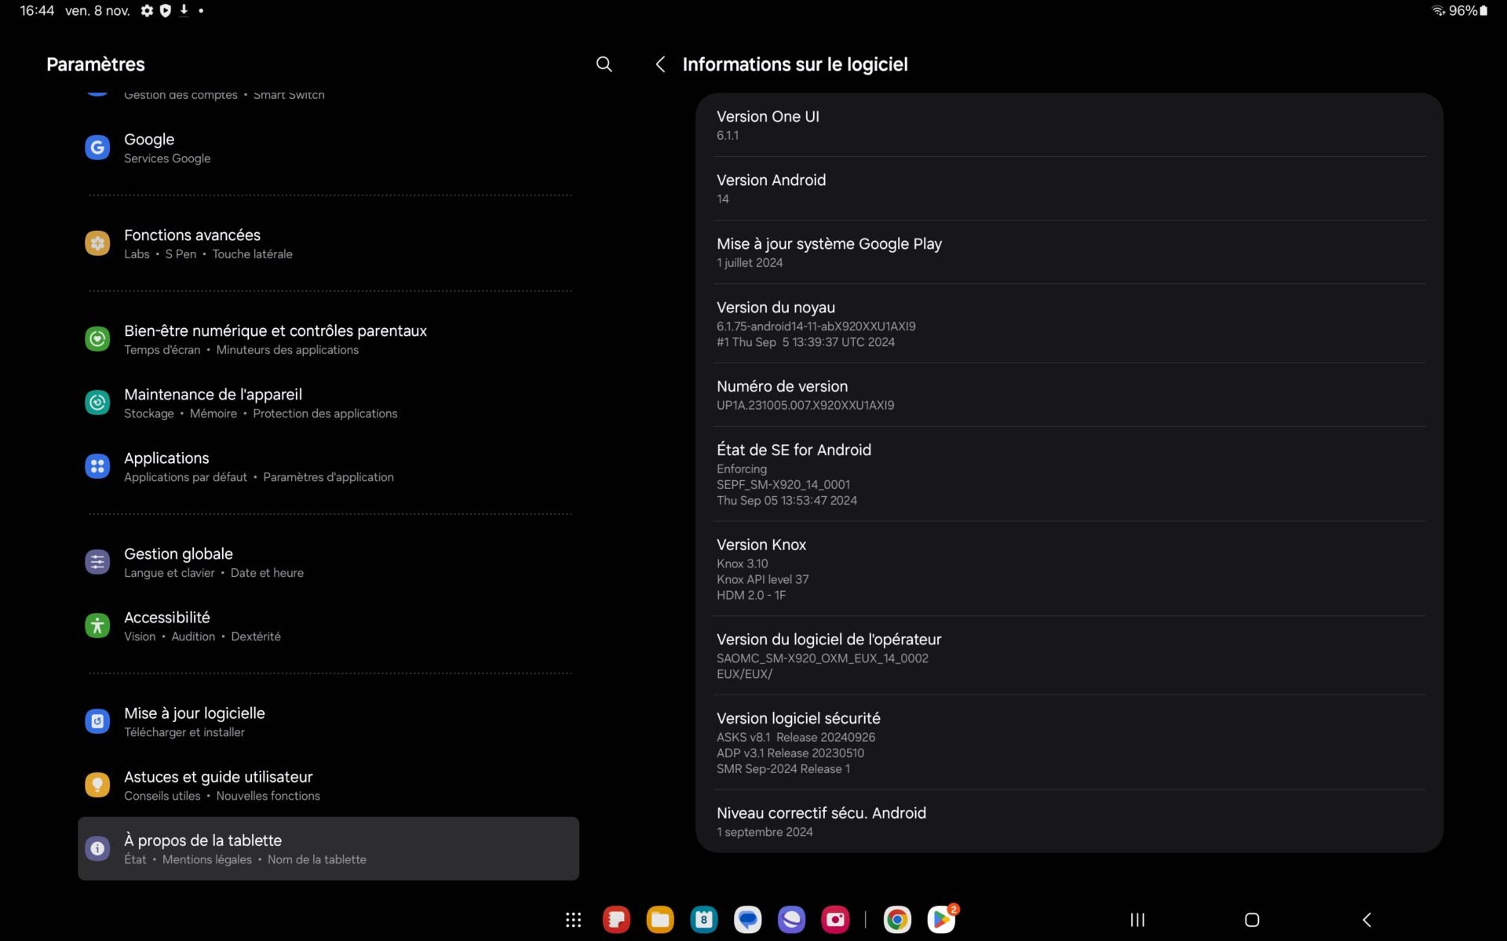
Task: Tap the Back navigation button
Action: [x=1367, y=920]
